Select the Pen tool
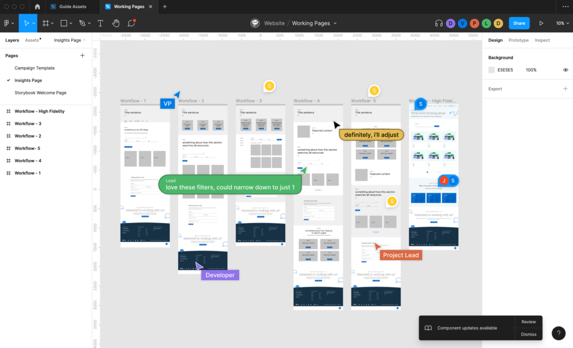The width and height of the screenshot is (573, 348). pos(81,23)
